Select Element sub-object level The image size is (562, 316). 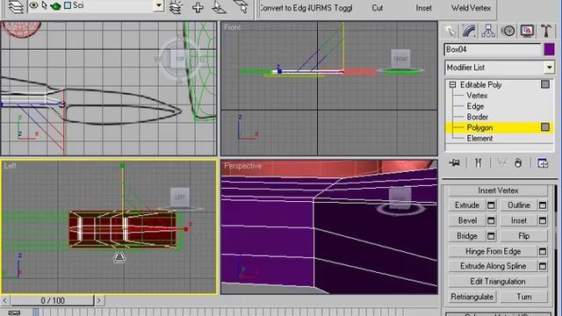point(479,139)
